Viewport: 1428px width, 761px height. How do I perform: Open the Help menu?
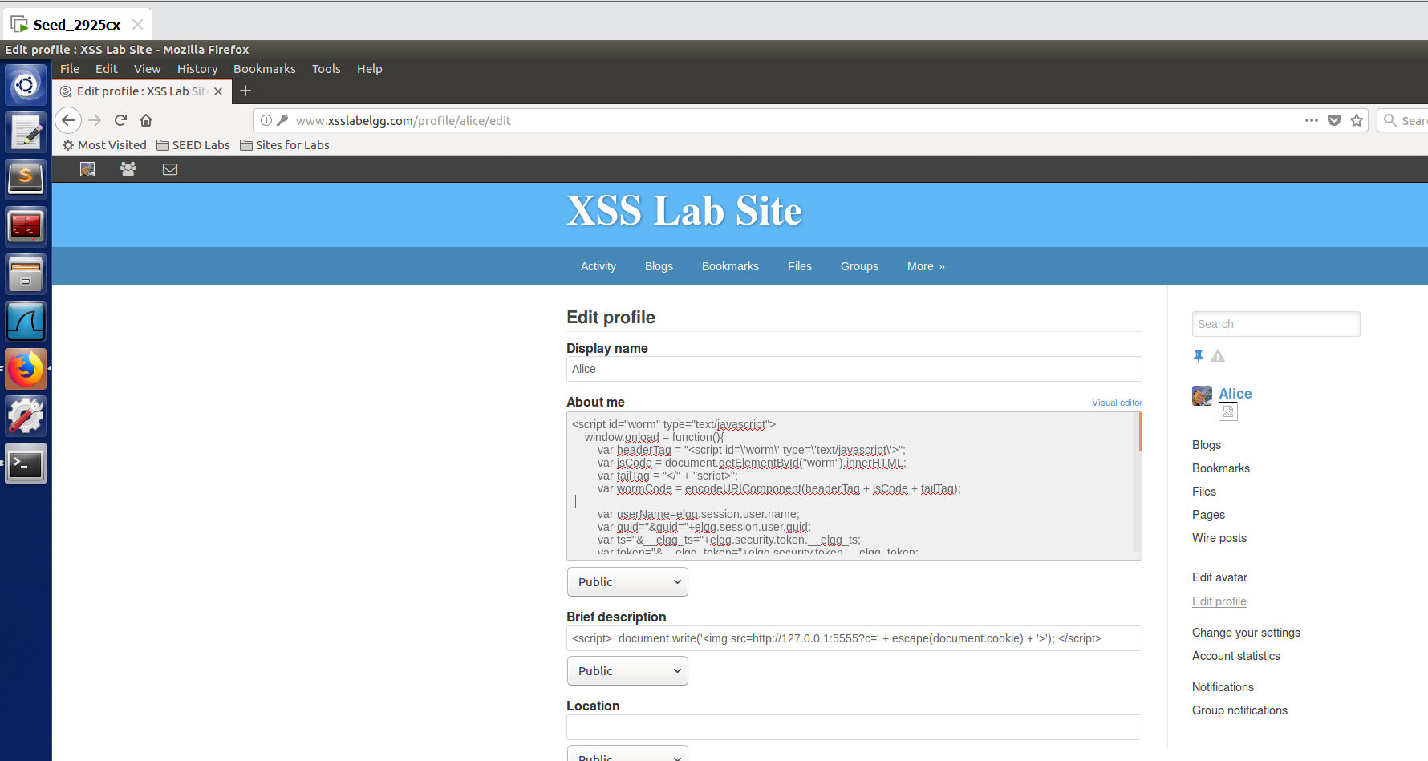tap(370, 69)
